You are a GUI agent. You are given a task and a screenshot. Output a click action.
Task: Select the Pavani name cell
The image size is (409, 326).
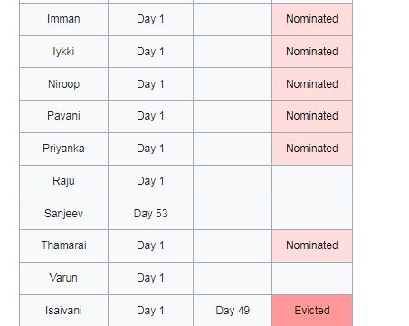(63, 116)
